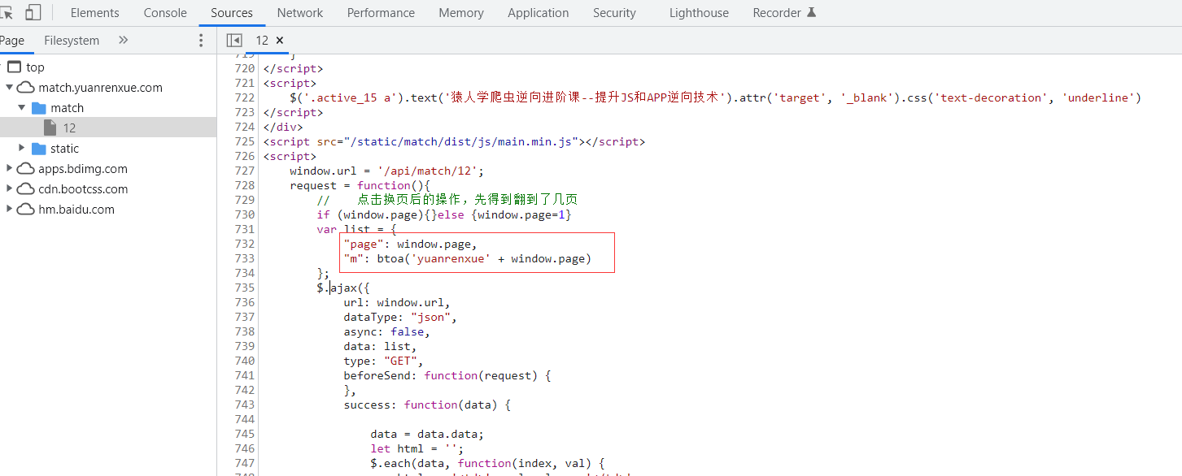Click the file icon for 12
Screen dimensions: 1182x476
pyautogui.click(x=50, y=128)
